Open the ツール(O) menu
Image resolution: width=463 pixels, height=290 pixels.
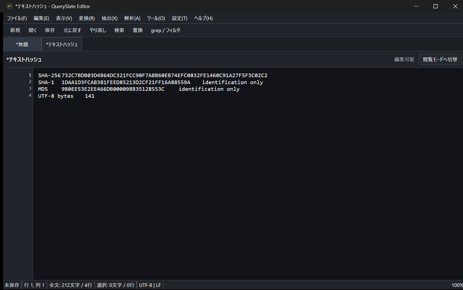point(156,18)
